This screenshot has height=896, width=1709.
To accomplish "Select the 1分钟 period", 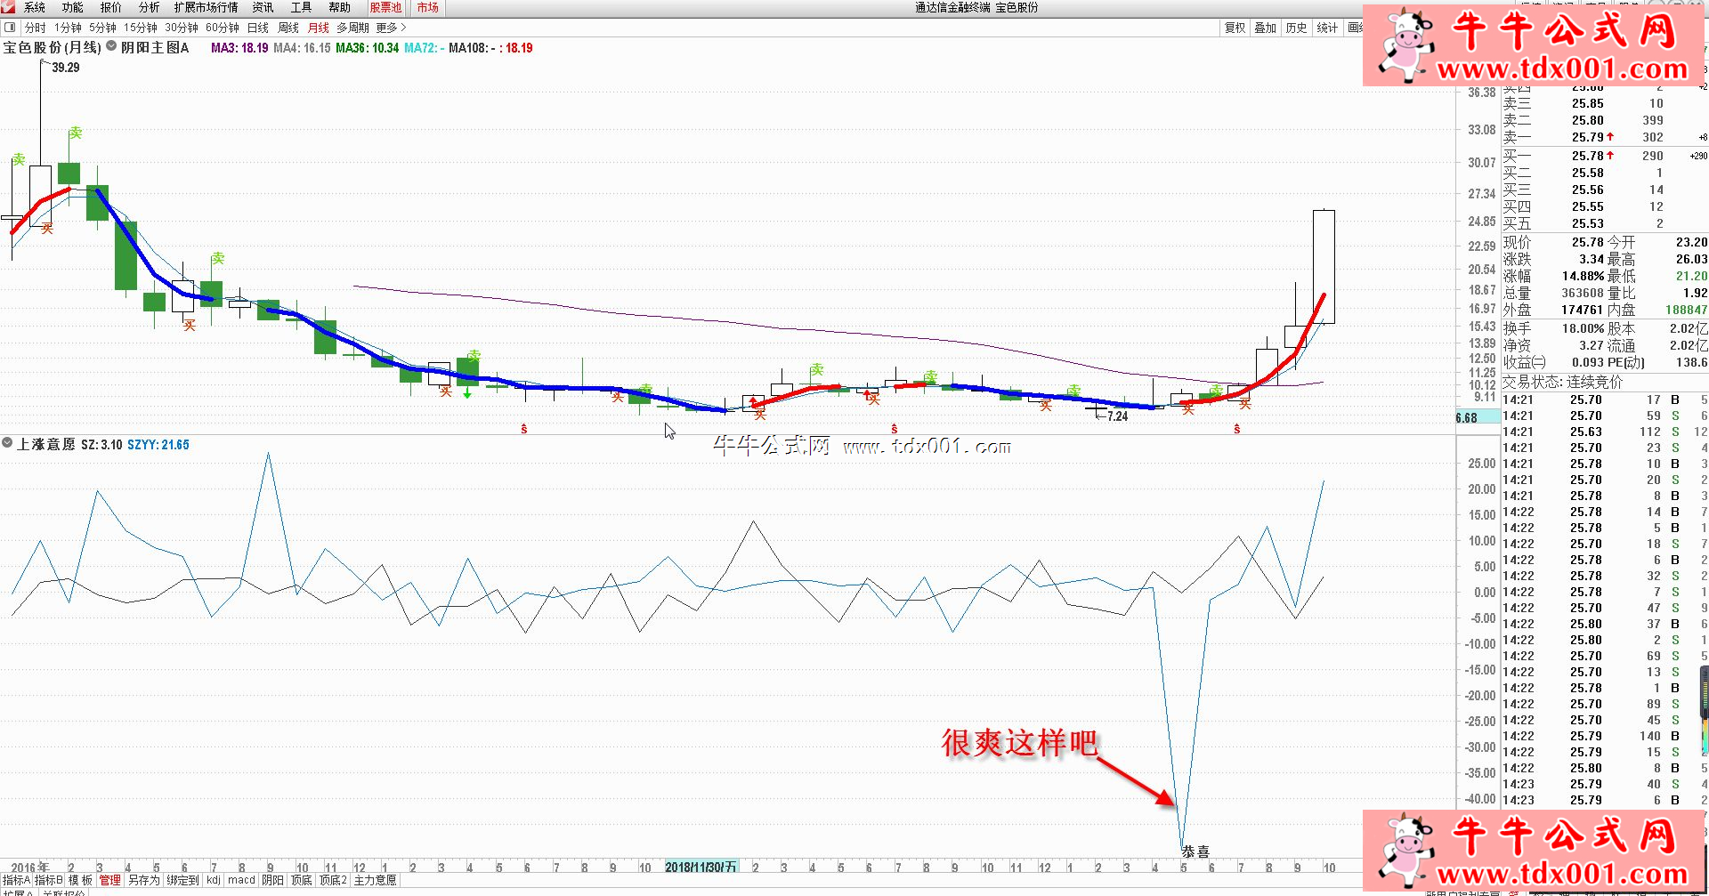I will [x=68, y=28].
